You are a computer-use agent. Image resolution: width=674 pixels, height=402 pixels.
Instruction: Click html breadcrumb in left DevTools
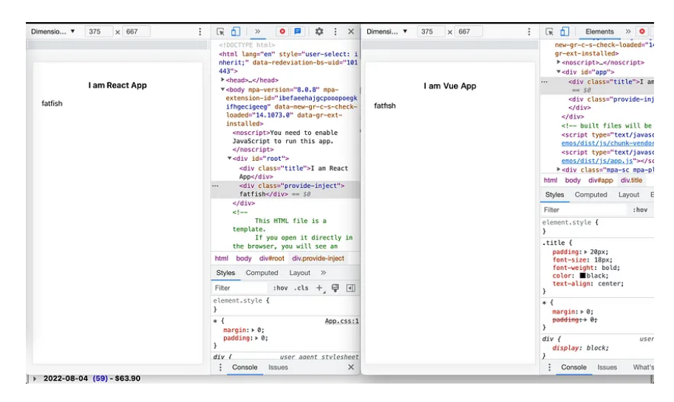(222, 258)
